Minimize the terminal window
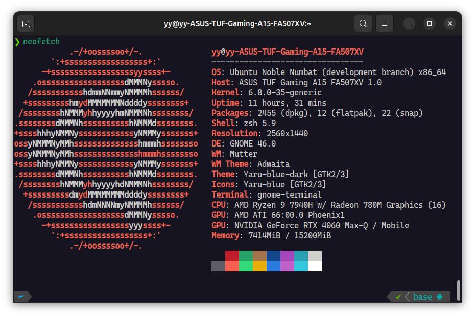 [409, 23]
